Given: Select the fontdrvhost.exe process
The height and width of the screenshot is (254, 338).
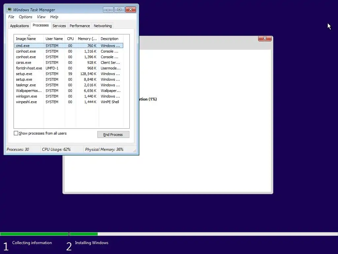Looking at the screenshot, I should click(x=69, y=68).
